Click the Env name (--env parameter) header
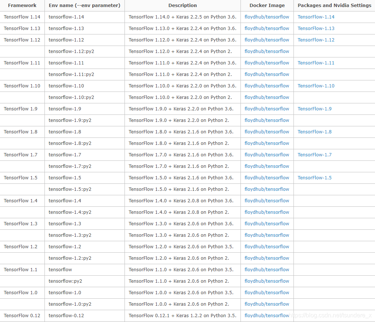The image size is (375, 322). (x=84, y=5)
